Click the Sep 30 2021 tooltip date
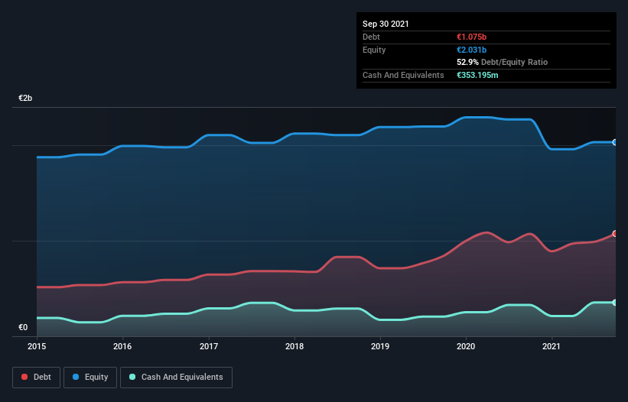 click(x=386, y=24)
